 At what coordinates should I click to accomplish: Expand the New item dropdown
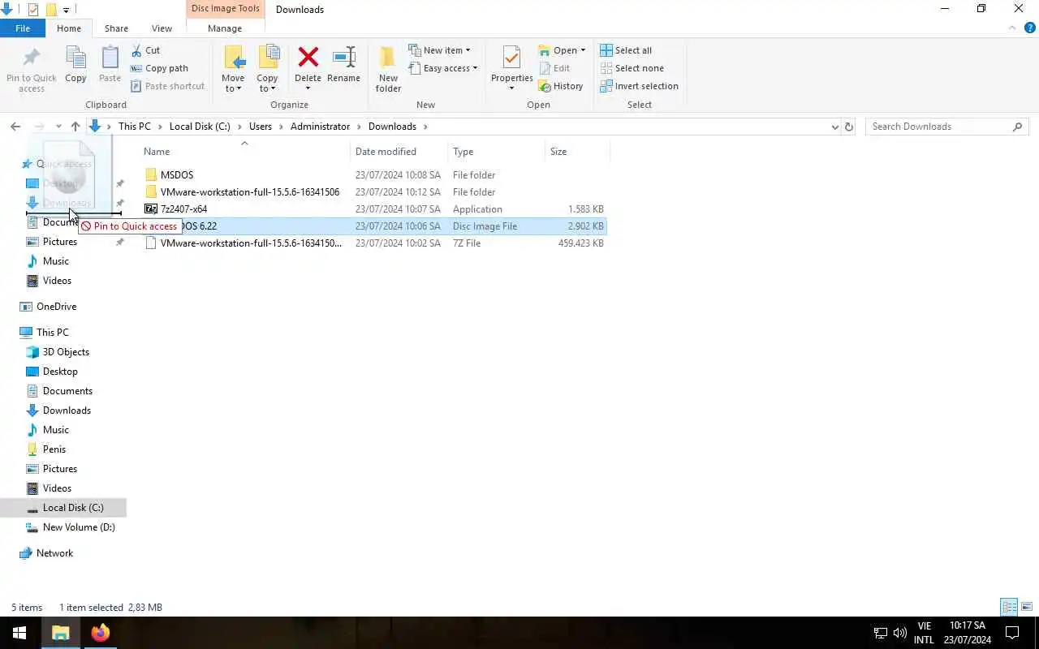(439, 50)
